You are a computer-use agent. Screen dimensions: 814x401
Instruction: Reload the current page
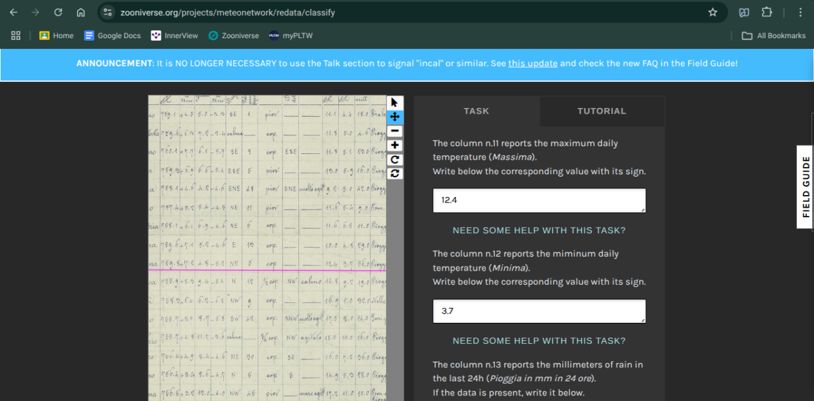(58, 12)
